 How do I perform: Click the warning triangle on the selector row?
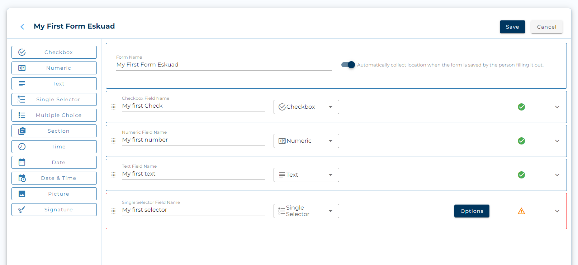pos(521,211)
